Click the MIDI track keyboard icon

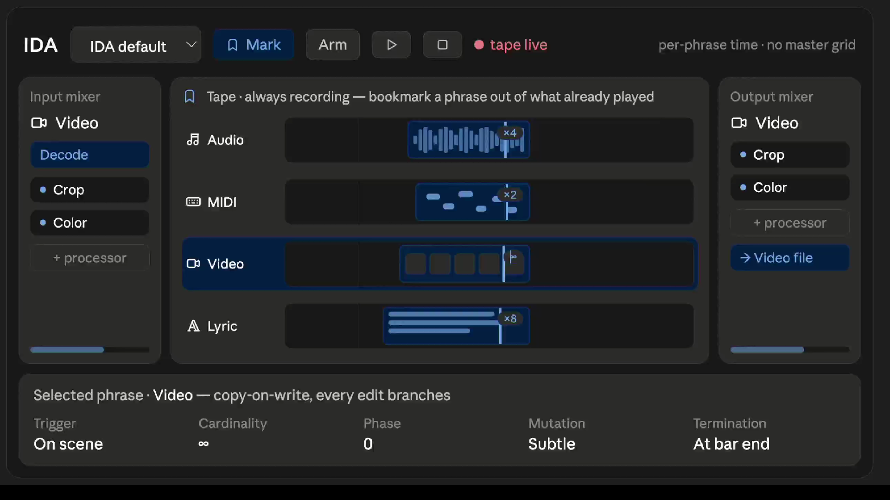click(193, 202)
